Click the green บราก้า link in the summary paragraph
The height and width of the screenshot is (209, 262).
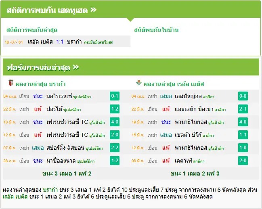point(50,190)
